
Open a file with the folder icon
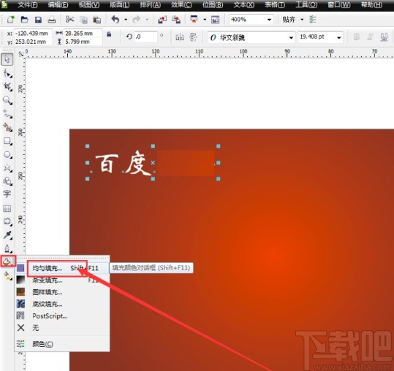[x=24, y=19]
